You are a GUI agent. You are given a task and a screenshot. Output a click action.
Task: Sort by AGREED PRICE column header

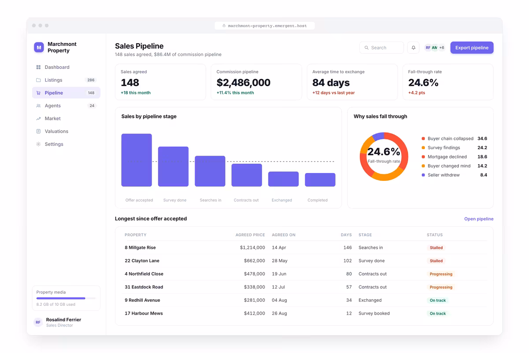pyautogui.click(x=250, y=235)
